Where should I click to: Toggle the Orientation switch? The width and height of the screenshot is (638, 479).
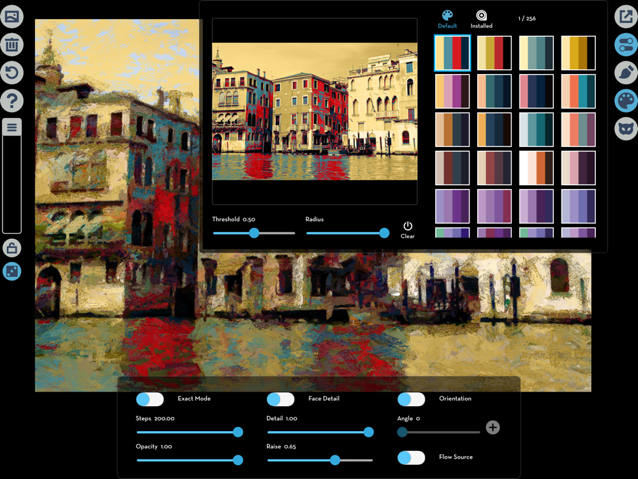click(411, 399)
